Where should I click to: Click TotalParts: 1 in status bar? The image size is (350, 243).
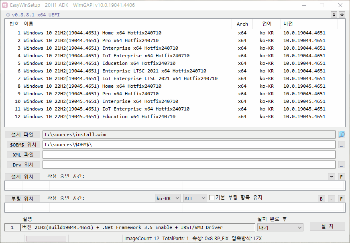point(175,239)
